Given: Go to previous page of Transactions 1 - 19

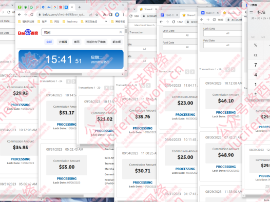Looking at the screenshot, I should pos(227,70).
